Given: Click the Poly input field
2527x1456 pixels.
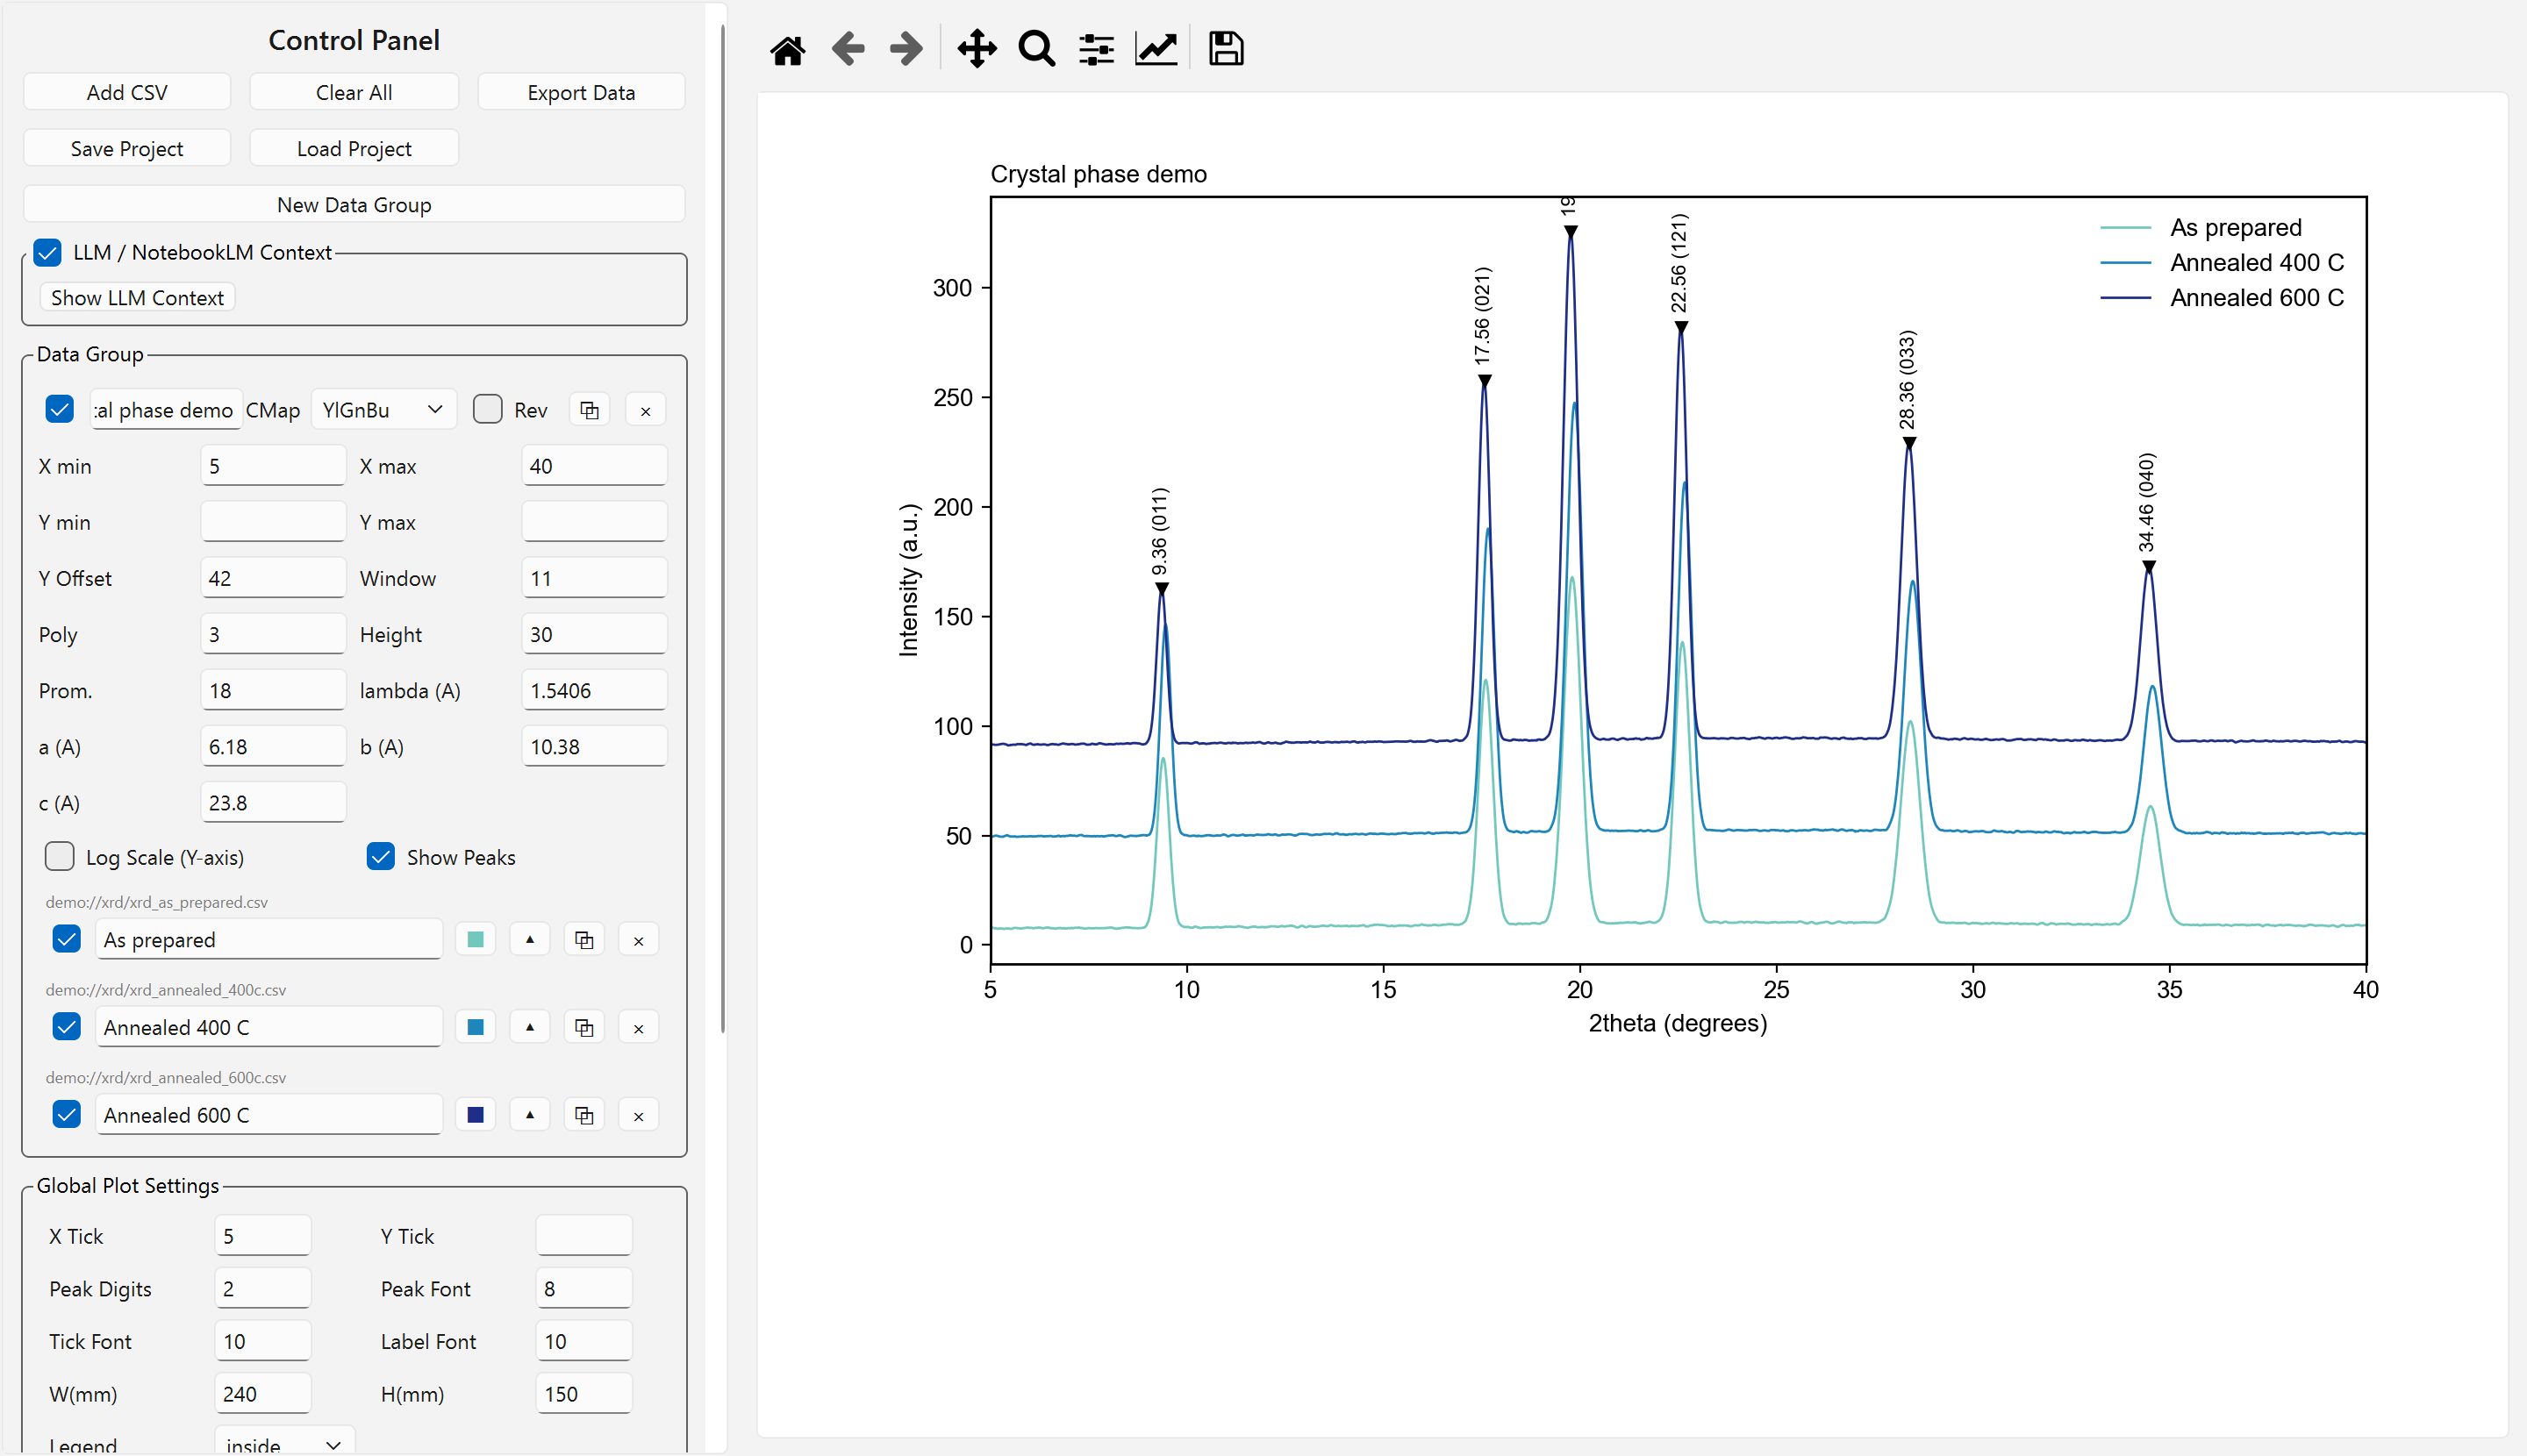Looking at the screenshot, I should pyautogui.click(x=273, y=634).
